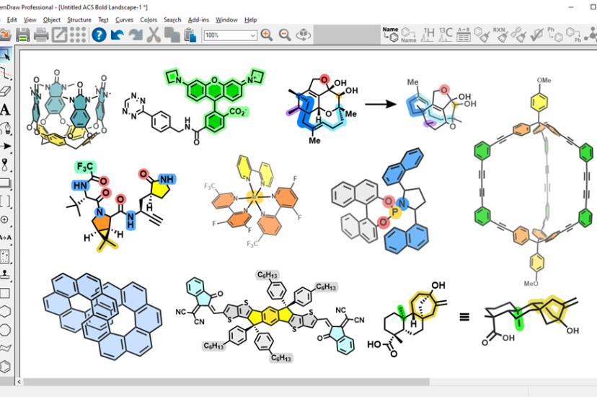
Task: Select the Text tool with letter A
Action: pyautogui.click(x=5, y=110)
